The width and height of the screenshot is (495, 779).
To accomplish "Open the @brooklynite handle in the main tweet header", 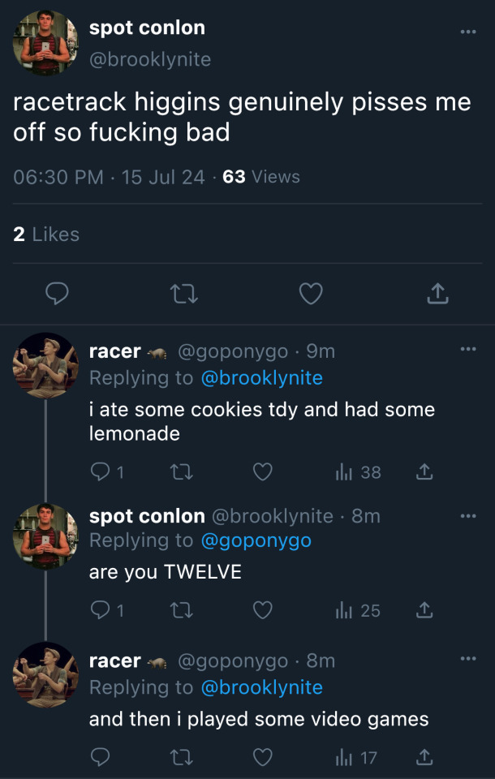I will pyautogui.click(x=149, y=60).
